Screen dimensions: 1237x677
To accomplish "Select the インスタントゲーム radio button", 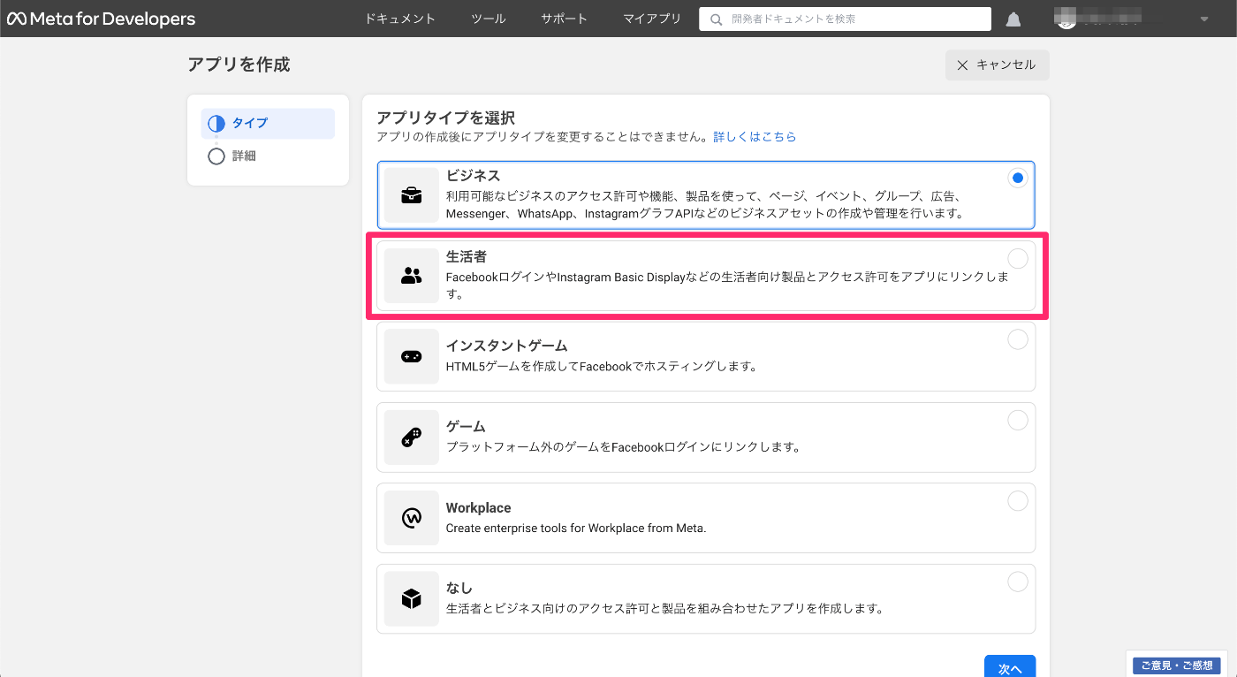I will click(x=1018, y=339).
